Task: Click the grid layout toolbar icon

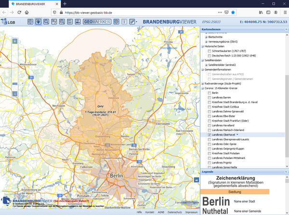Action: point(116,22)
